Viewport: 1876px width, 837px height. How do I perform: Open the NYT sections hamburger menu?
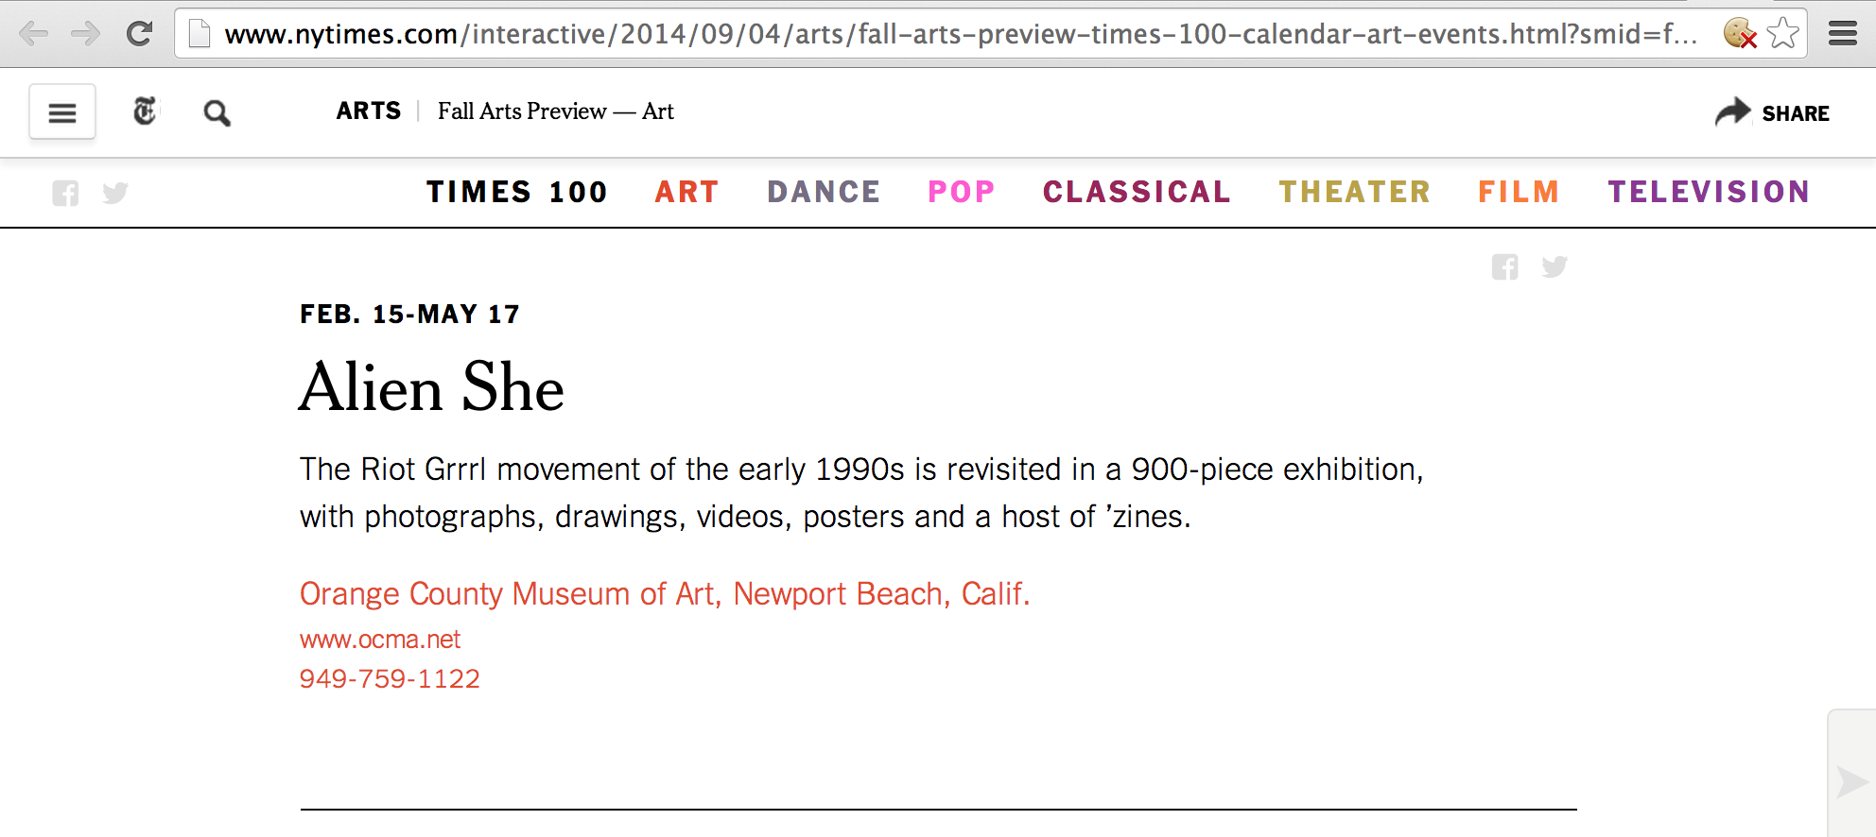pyautogui.click(x=62, y=112)
